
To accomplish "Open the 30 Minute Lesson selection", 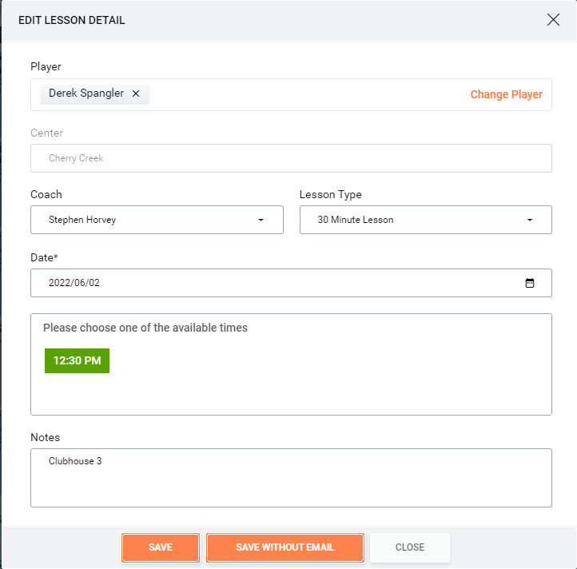I will pyautogui.click(x=426, y=220).
